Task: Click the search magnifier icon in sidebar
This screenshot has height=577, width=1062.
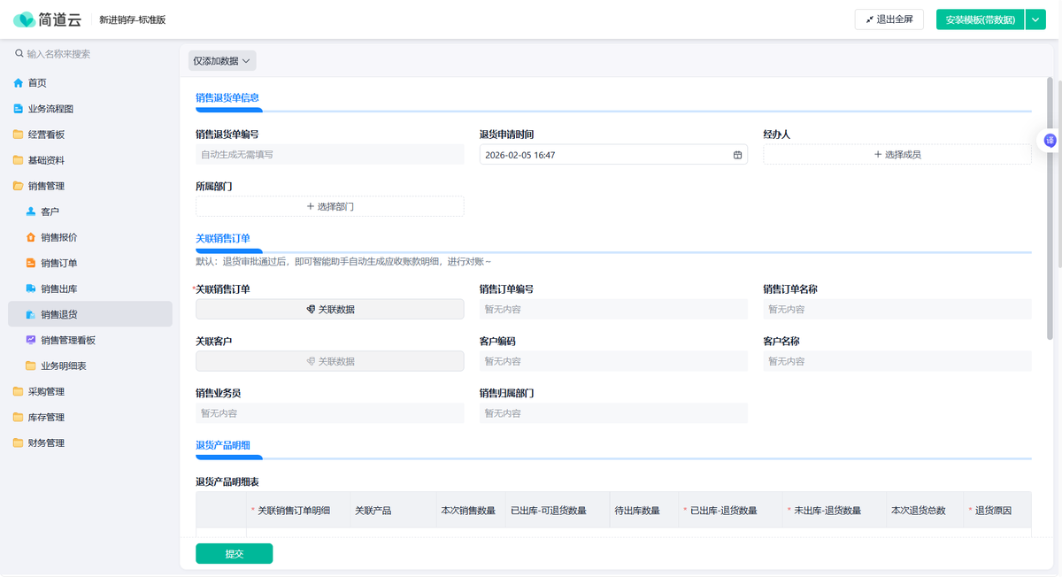Action: [19, 54]
